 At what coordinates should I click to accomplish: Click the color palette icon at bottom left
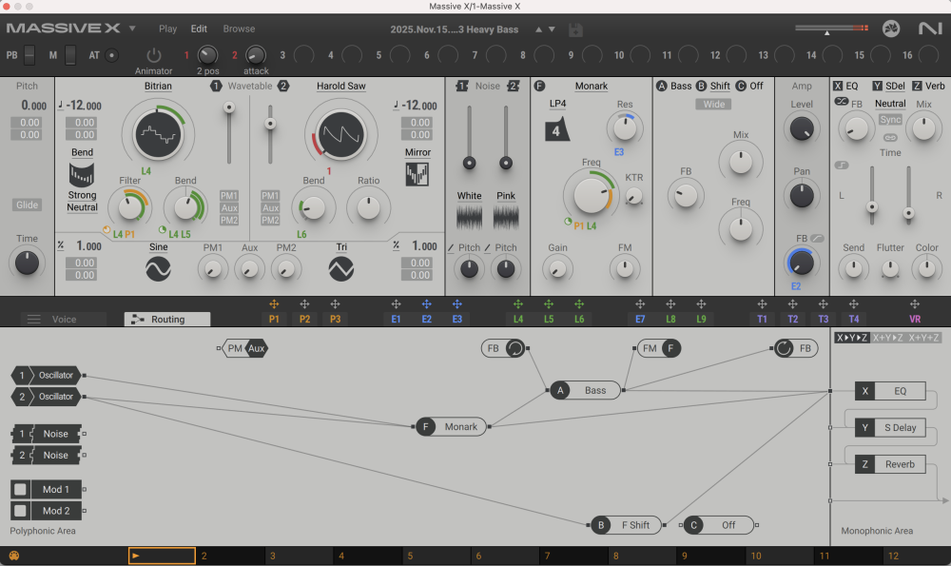tap(14, 556)
